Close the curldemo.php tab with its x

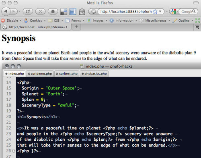29,74
